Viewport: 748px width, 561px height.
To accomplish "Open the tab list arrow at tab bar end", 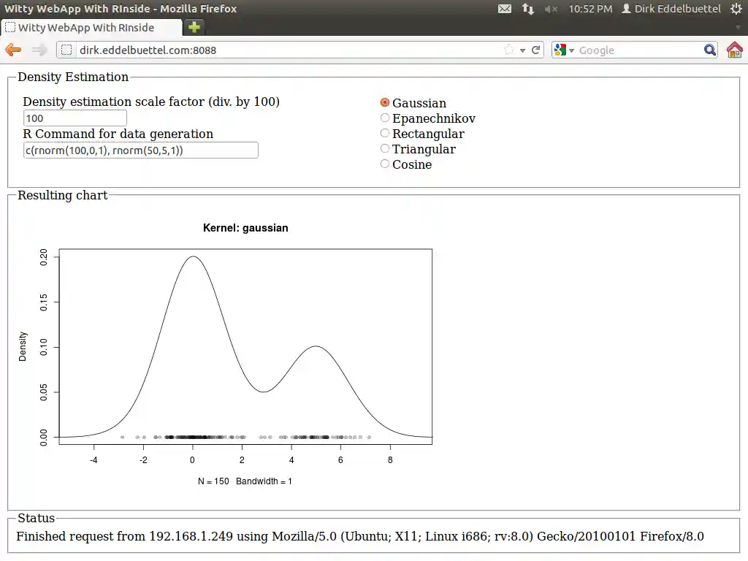I will point(738,28).
